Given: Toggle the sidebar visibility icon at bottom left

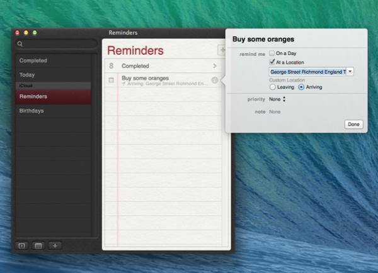Looking at the screenshot, I should (x=21, y=246).
